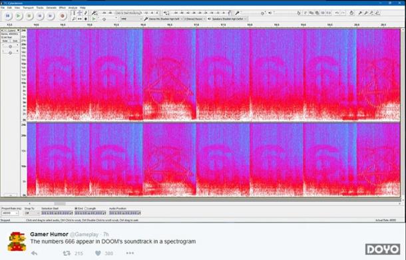Screen dimensions: 406x260
Task: Open the Project Rate dropdown
Action: (11, 213)
